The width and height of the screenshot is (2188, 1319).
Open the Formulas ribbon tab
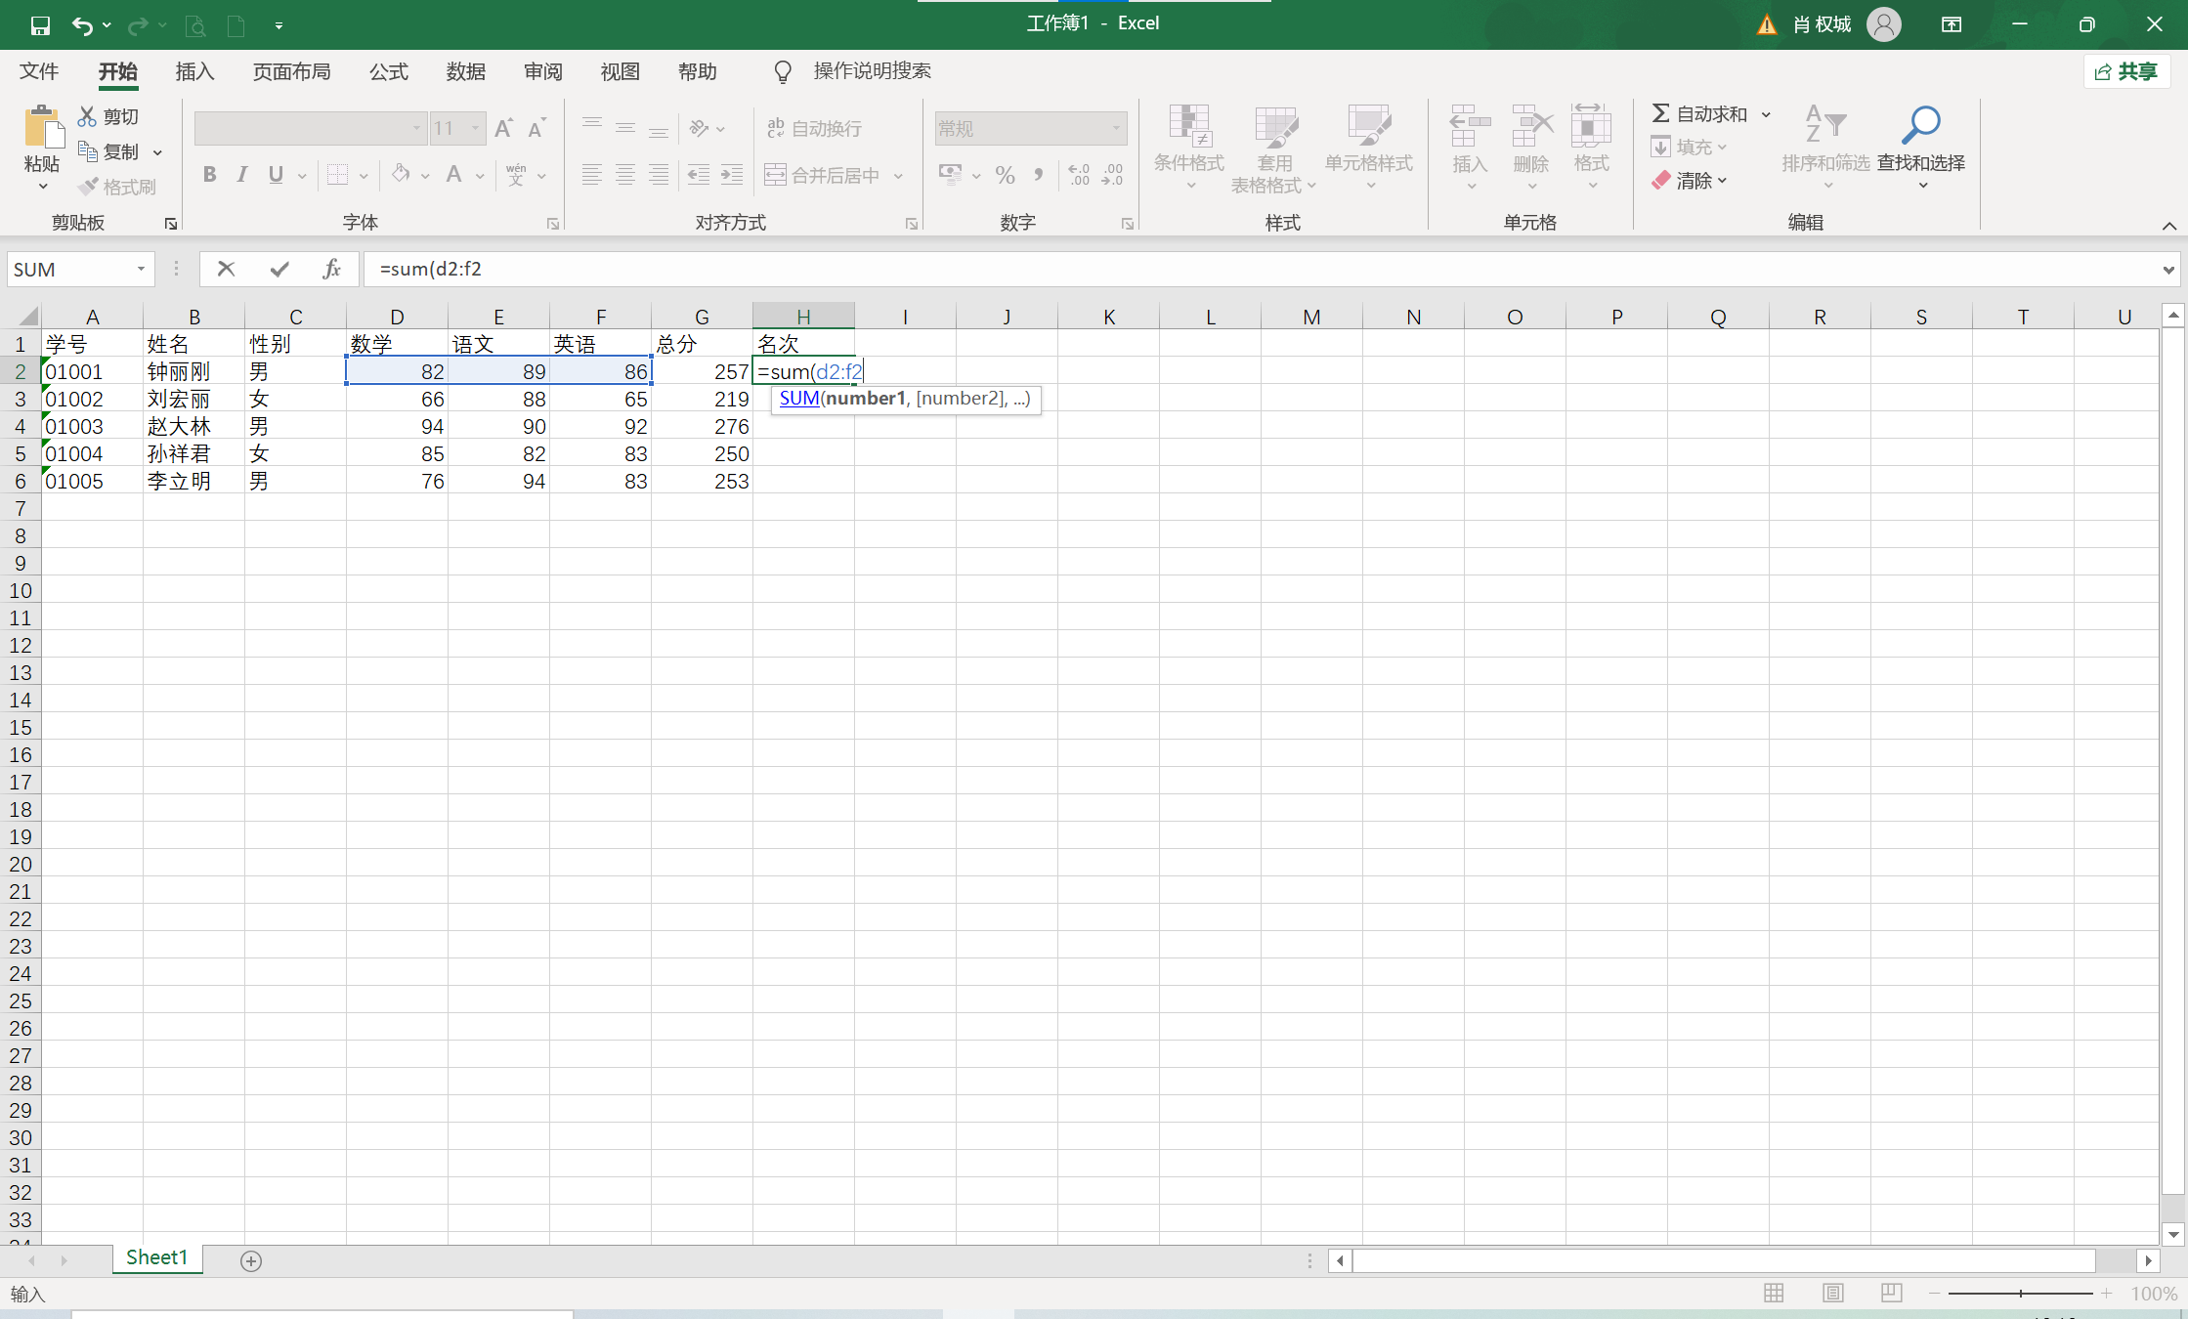coord(388,71)
